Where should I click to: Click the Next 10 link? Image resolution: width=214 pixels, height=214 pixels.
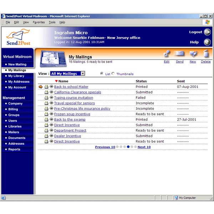point(144,147)
